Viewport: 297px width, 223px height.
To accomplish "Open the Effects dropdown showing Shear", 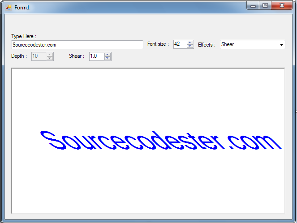I will (253, 44).
